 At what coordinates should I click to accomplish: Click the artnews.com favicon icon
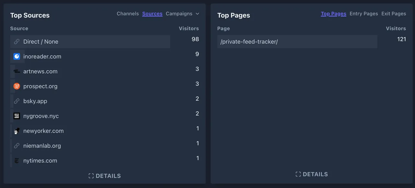tap(17, 71)
